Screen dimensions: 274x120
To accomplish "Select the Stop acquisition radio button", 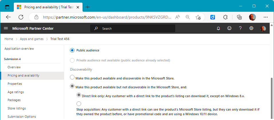I will point(79,104).
